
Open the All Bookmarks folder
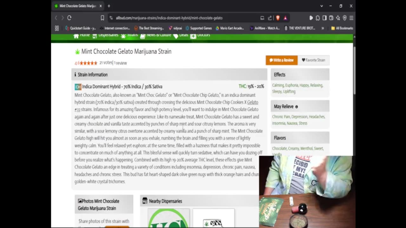point(342,28)
